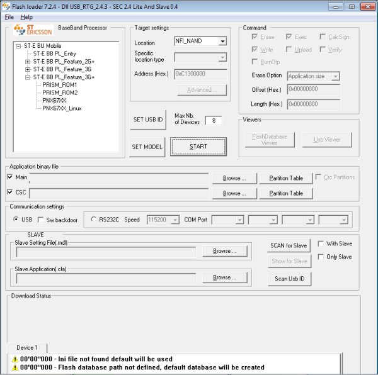Switch to the Device 1 tab
Viewport: 378px width, 375px height.
point(27,347)
